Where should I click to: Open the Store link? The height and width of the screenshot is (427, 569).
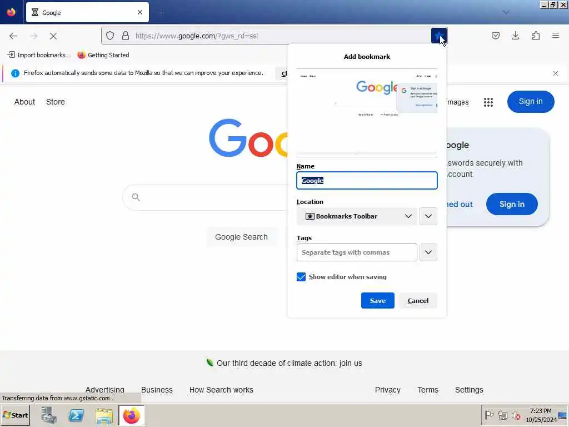pyautogui.click(x=56, y=102)
